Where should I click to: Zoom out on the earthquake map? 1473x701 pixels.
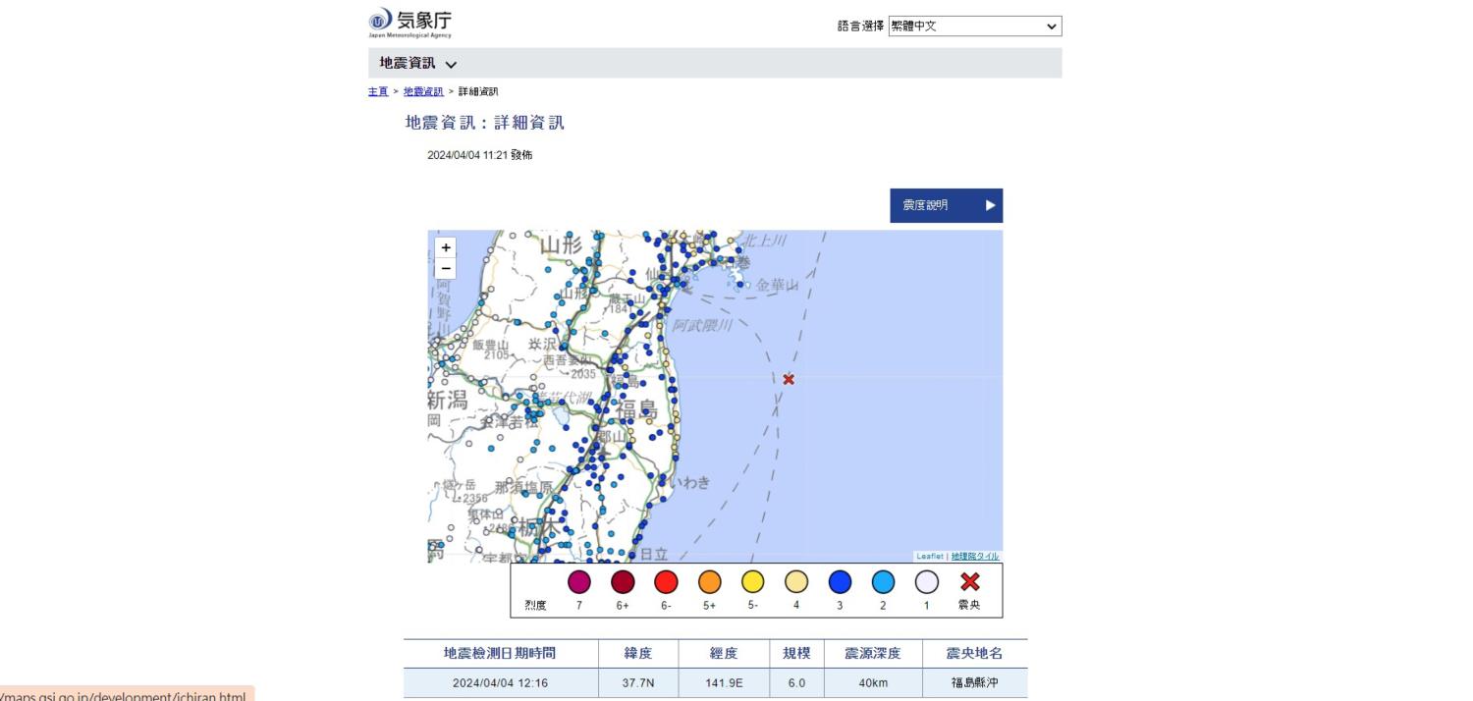click(x=446, y=269)
